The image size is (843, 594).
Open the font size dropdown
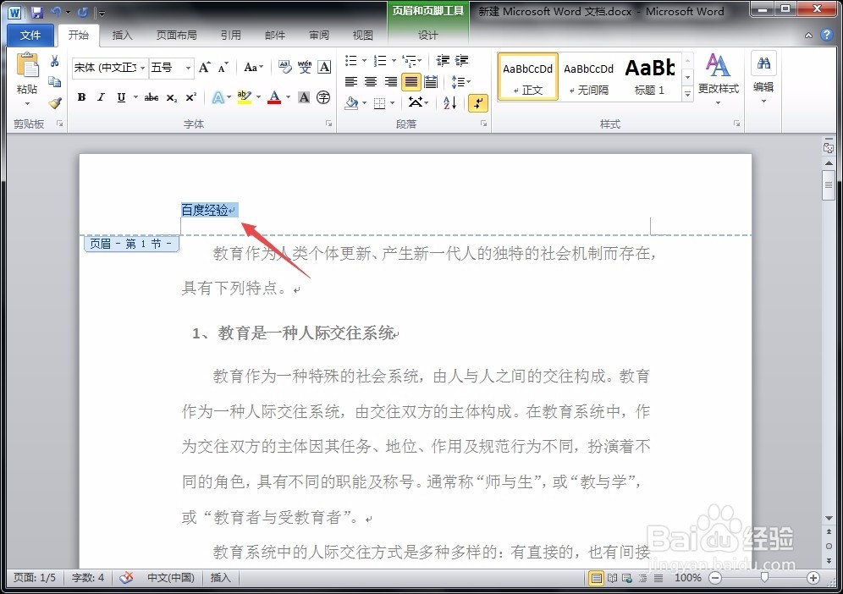click(188, 68)
